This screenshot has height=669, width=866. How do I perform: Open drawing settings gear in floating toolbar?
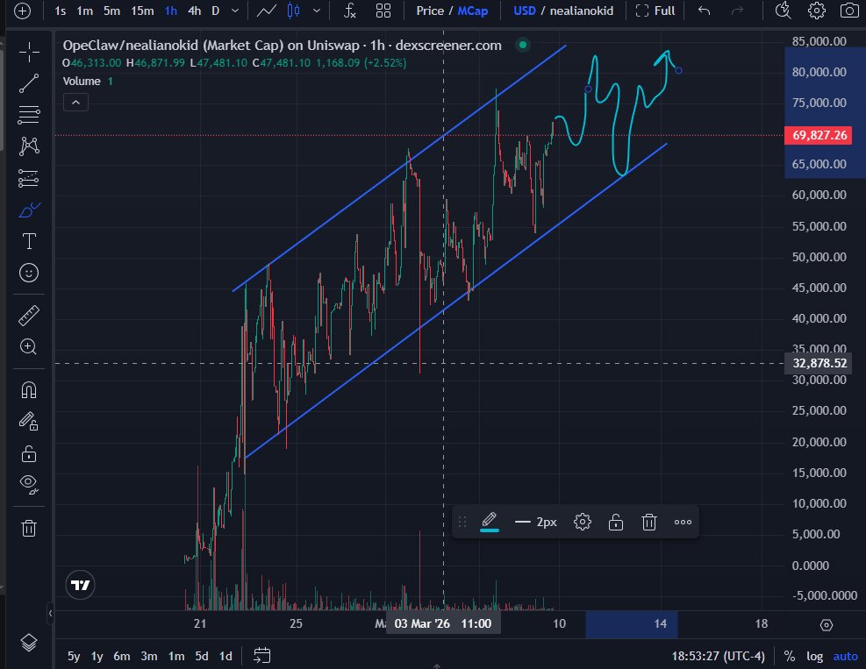click(x=582, y=522)
